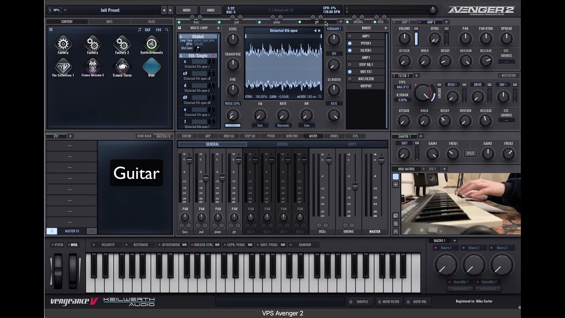This screenshot has height=318, width=565.
Task: Adjust the pad channel fader
Action: coord(206,178)
